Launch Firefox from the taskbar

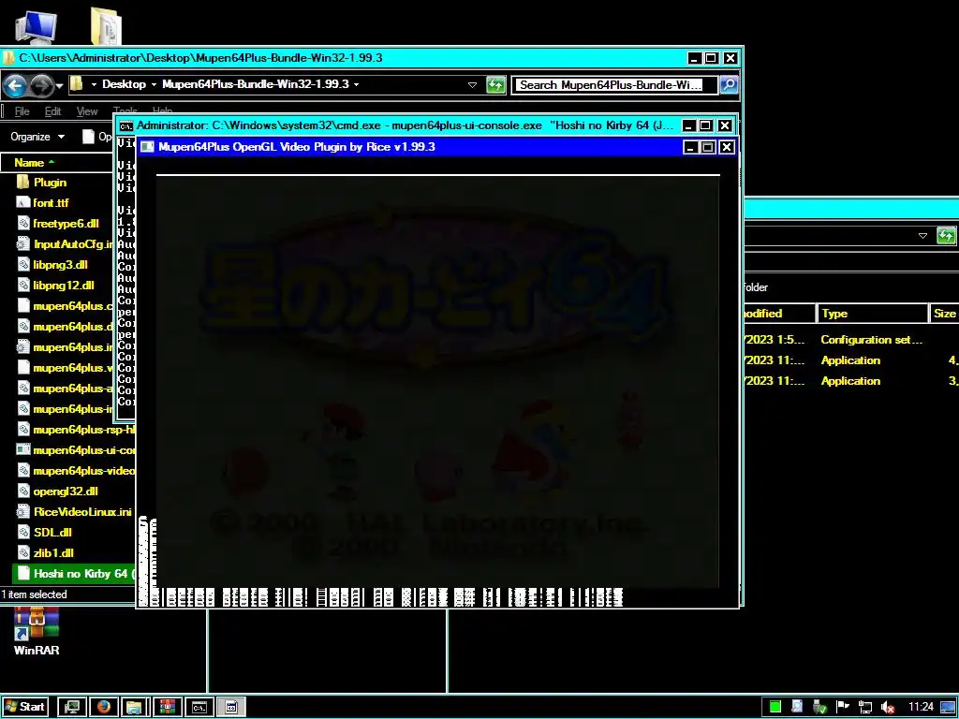pyautogui.click(x=103, y=707)
